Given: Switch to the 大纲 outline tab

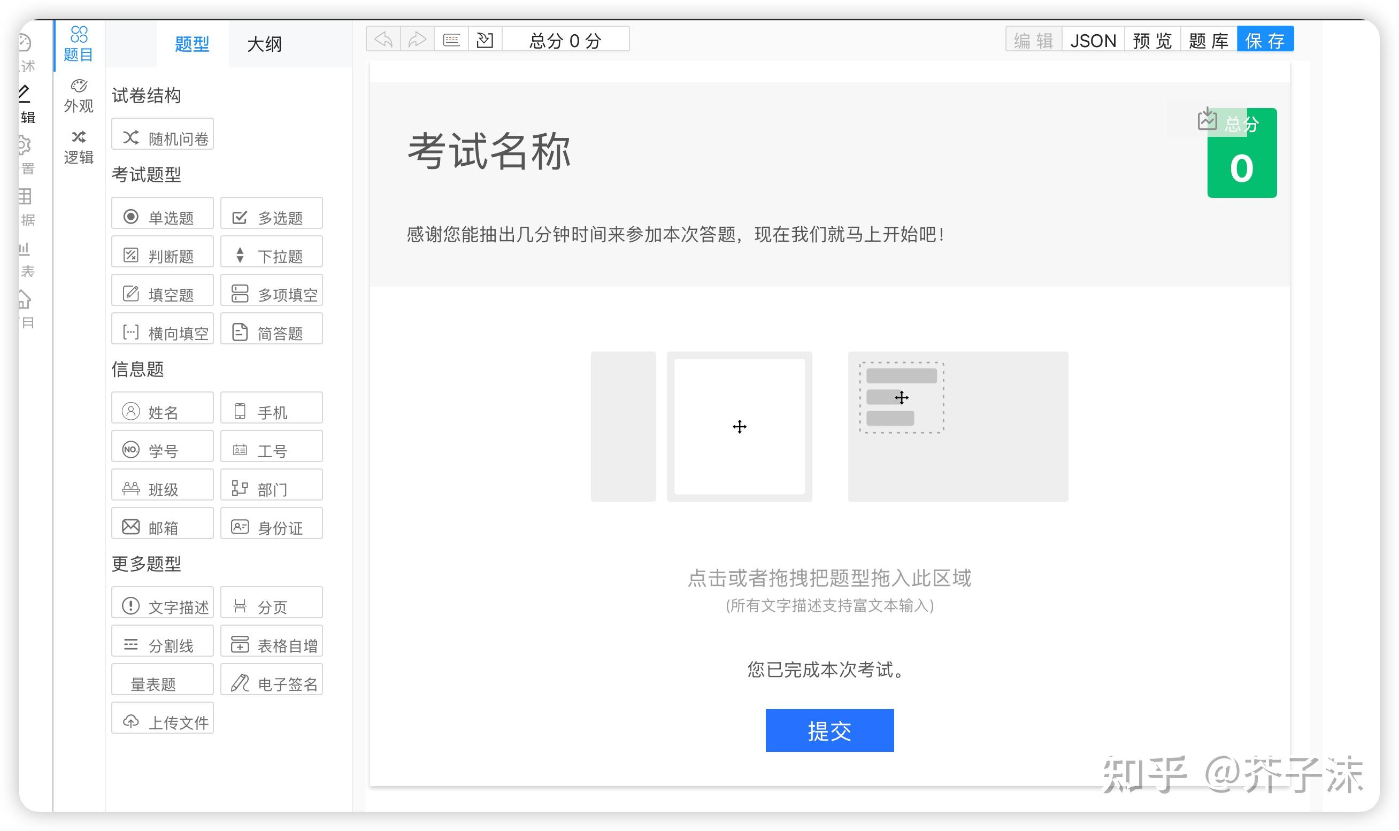Looking at the screenshot, I should pos(264,44).
